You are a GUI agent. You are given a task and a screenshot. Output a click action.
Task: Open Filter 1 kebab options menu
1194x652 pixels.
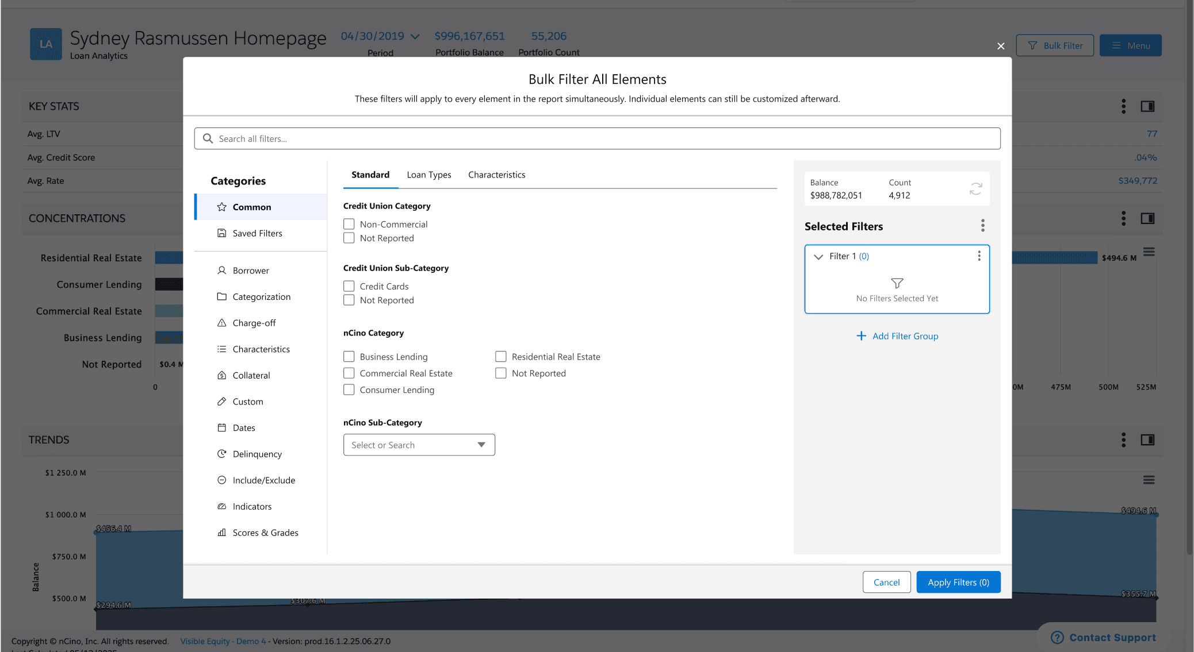pyautogui.click(x=979, y=256)
